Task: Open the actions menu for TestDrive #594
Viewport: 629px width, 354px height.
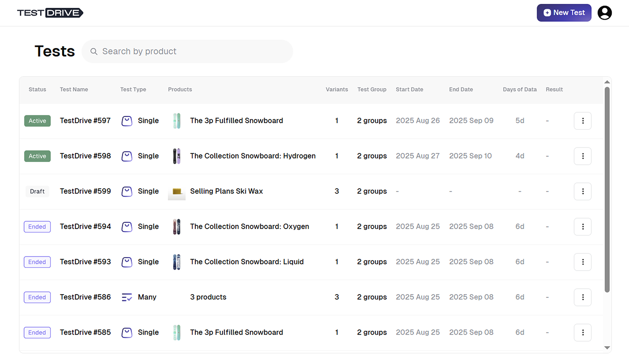Action: coord(583,227)
